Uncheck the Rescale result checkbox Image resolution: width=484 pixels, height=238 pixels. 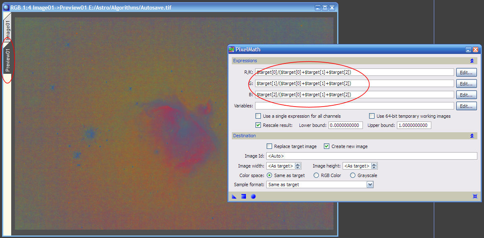point(258,125)
